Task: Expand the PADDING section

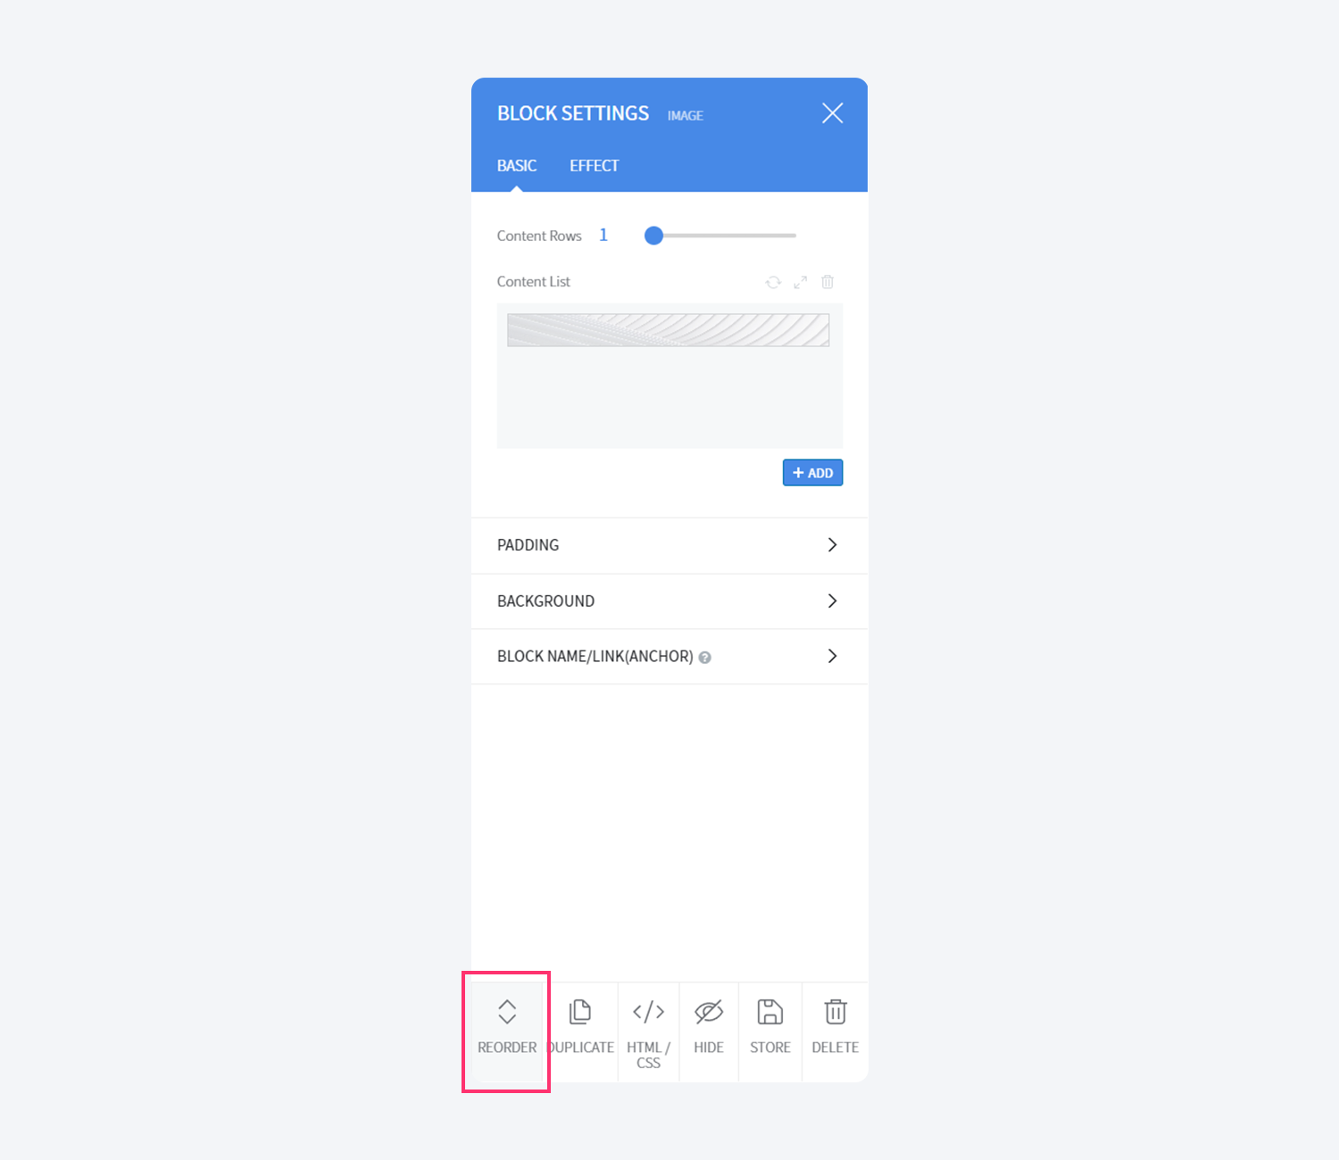Action: click(x=669, y=545)
